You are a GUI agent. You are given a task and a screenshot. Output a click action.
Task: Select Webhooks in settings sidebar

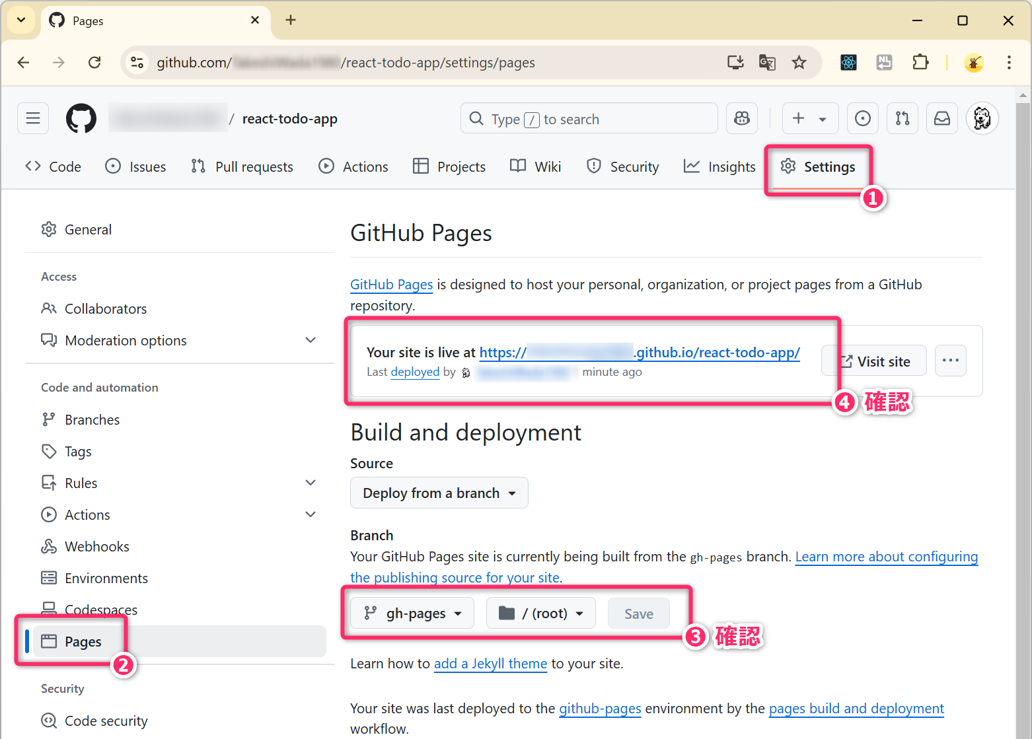pos(96,547)
